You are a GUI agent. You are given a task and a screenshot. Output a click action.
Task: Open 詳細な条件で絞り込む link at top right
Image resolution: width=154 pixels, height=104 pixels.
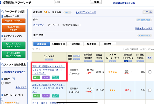pos(124,3)
